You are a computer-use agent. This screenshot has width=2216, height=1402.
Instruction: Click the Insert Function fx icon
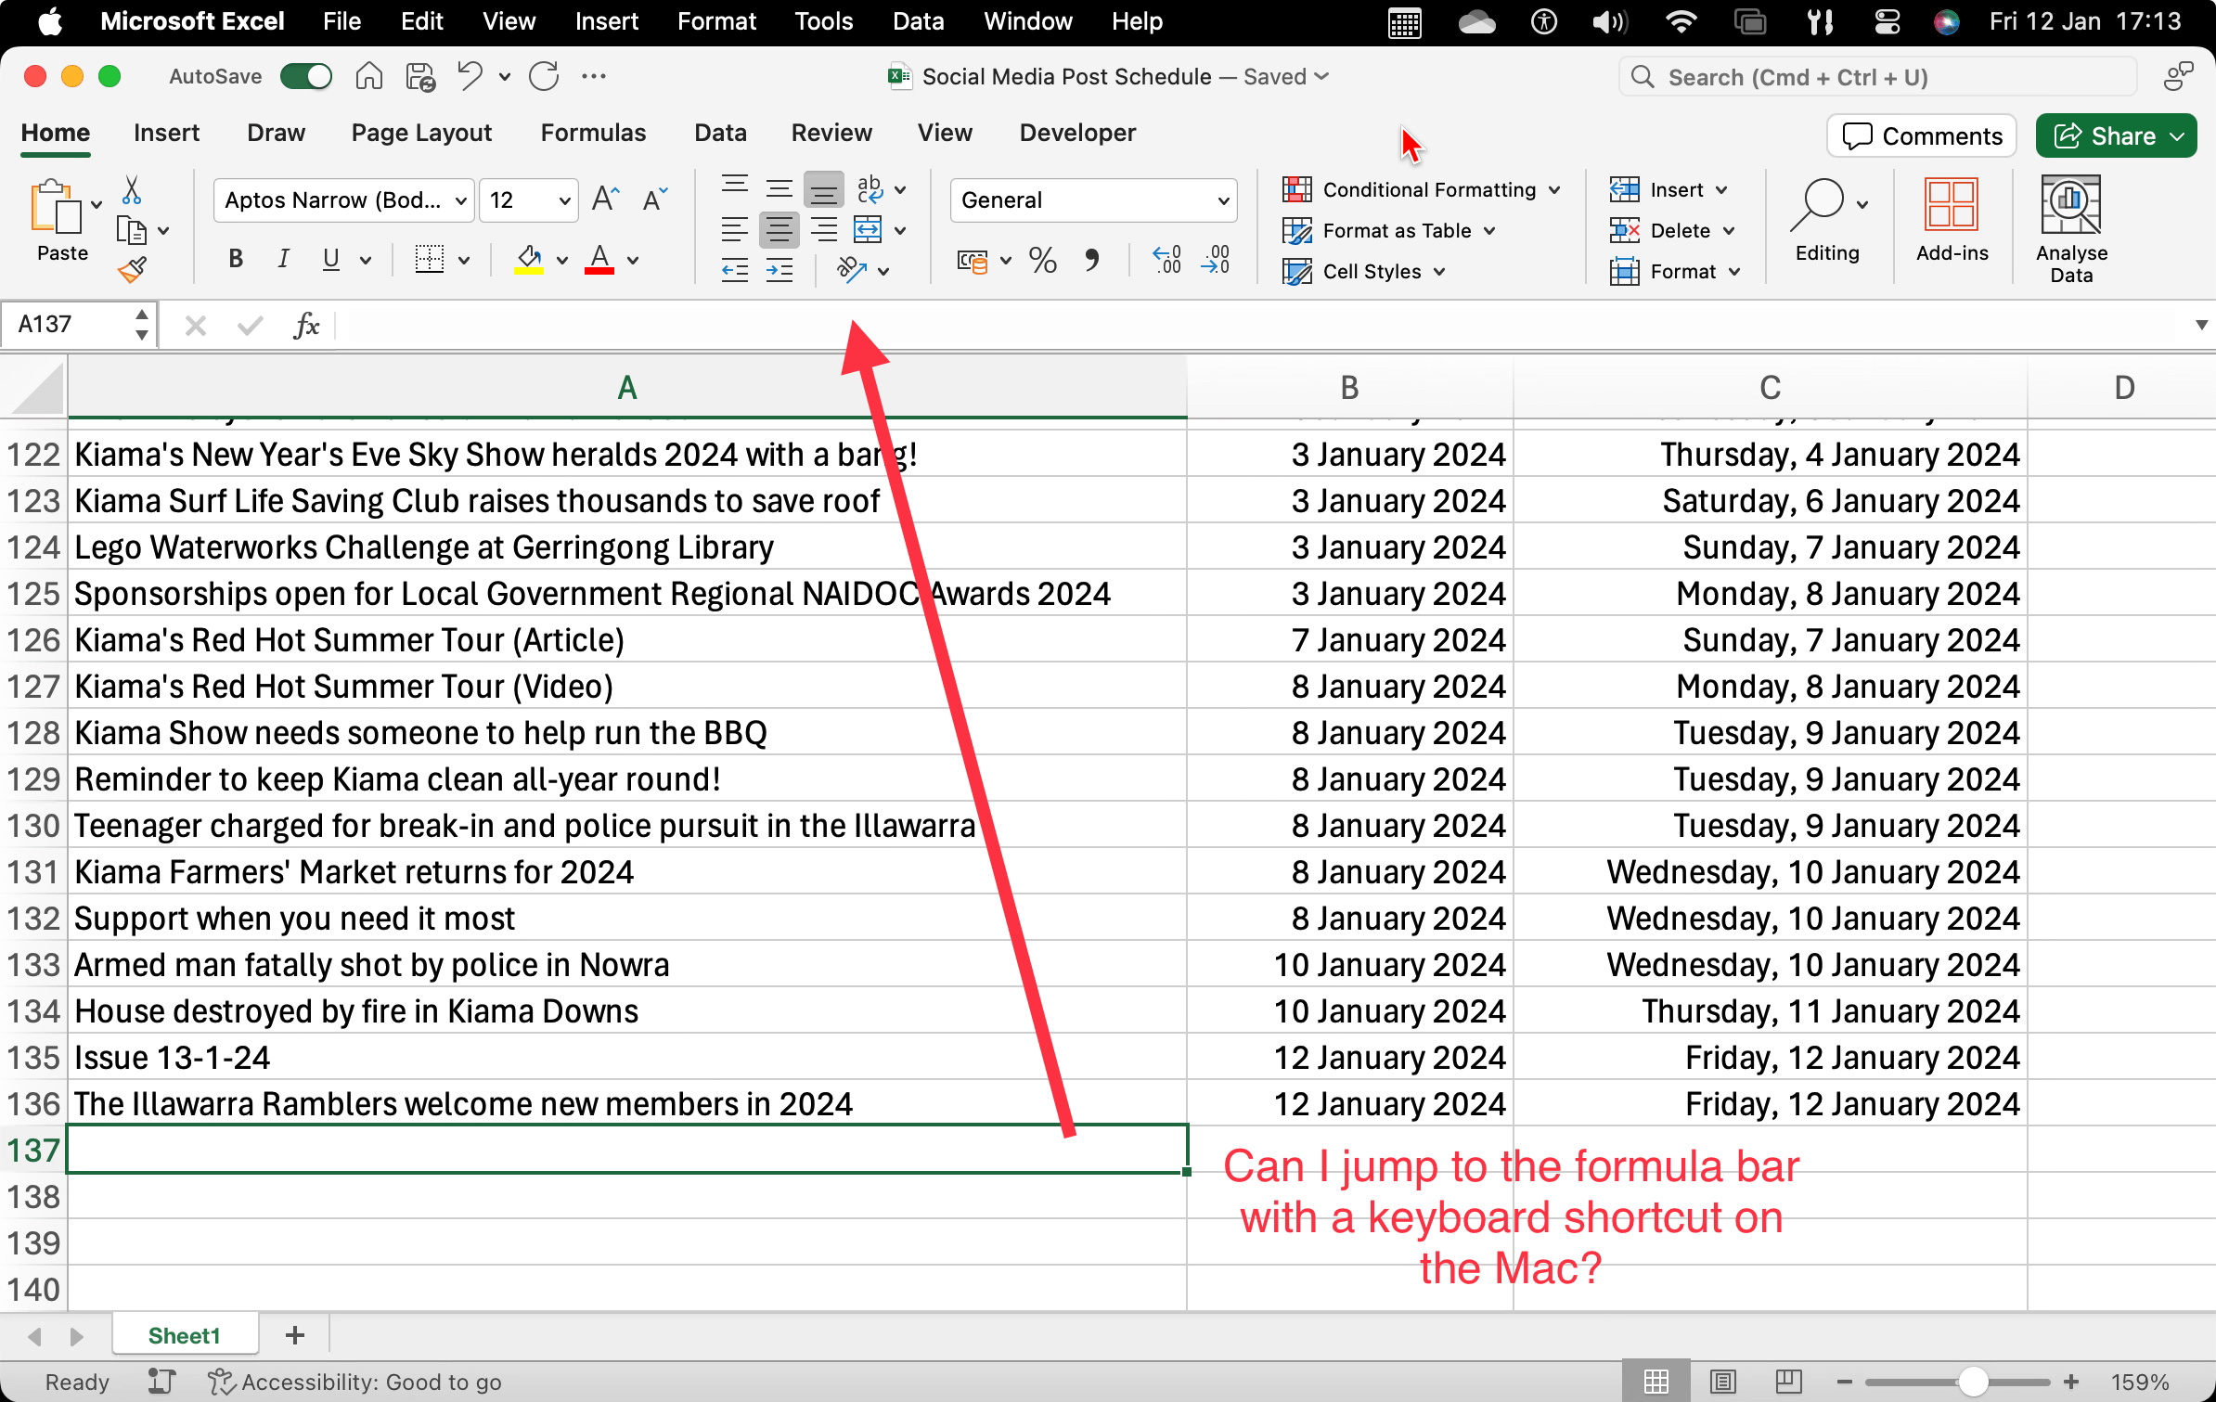[x=306, y=325]
